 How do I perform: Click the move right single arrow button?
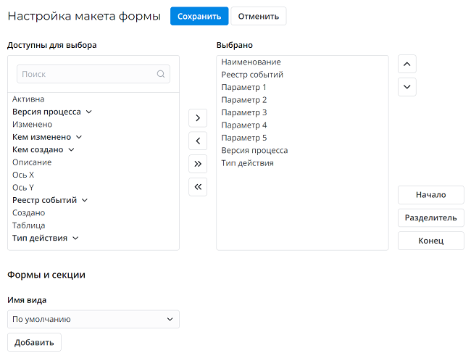coord(198,117)
